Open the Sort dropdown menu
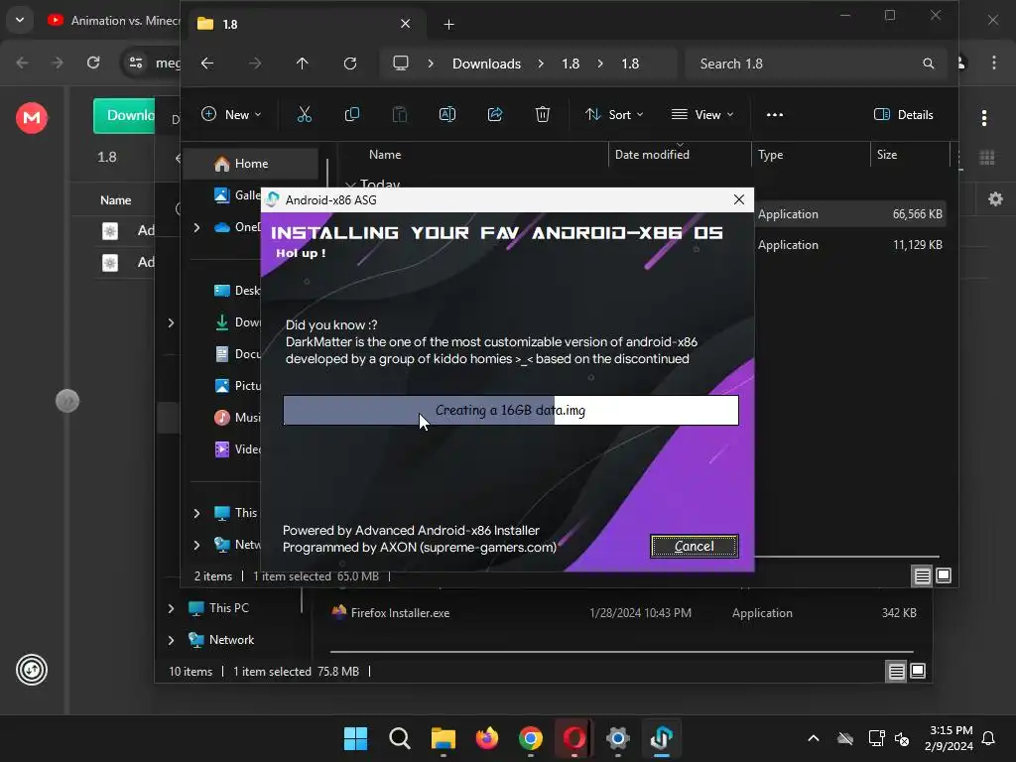 614,115
